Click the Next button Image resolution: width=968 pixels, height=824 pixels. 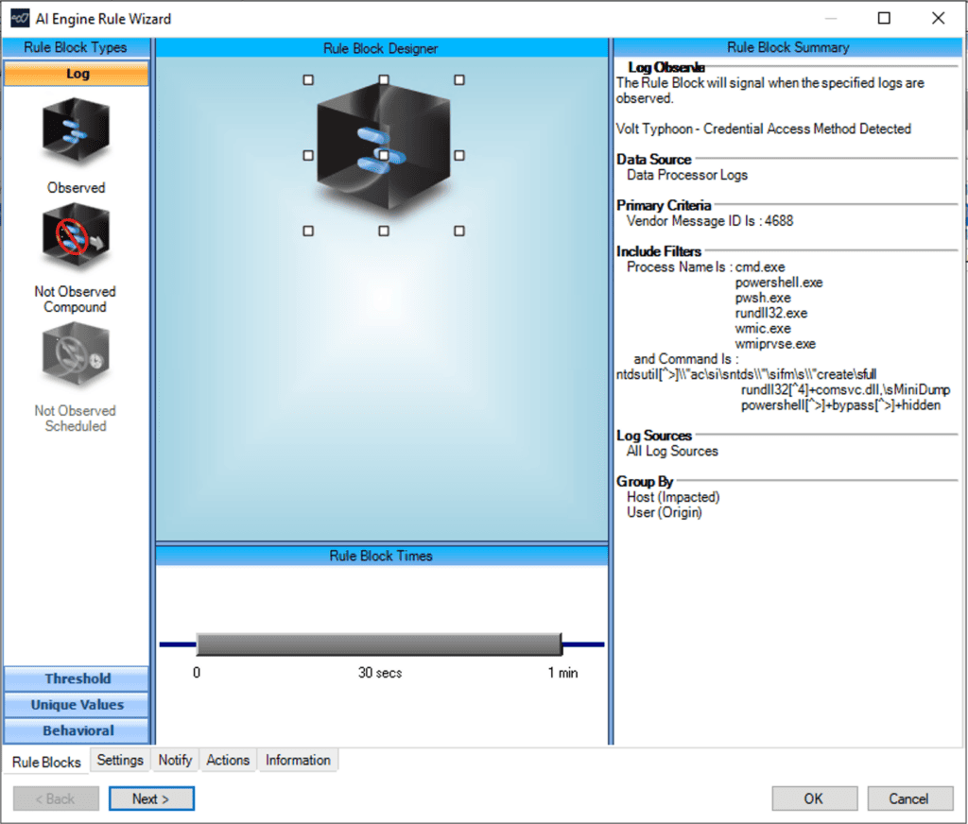pos(151,798)
